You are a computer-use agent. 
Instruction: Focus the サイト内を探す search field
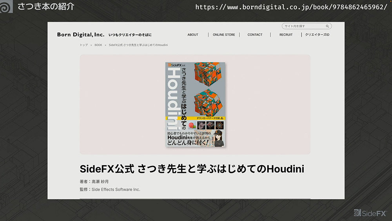click(x=307, y=26)
